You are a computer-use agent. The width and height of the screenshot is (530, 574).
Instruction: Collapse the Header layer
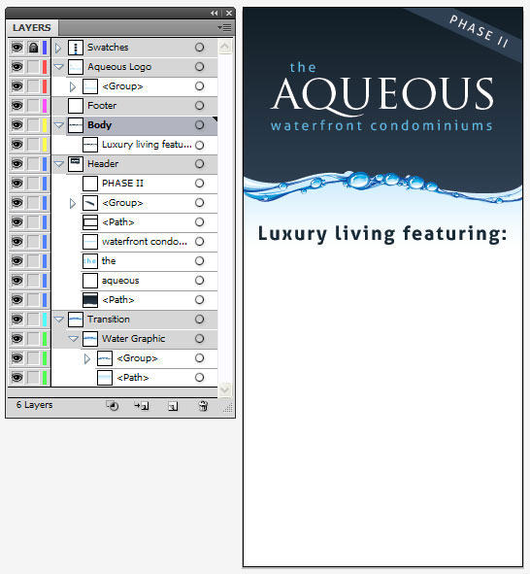58,164
